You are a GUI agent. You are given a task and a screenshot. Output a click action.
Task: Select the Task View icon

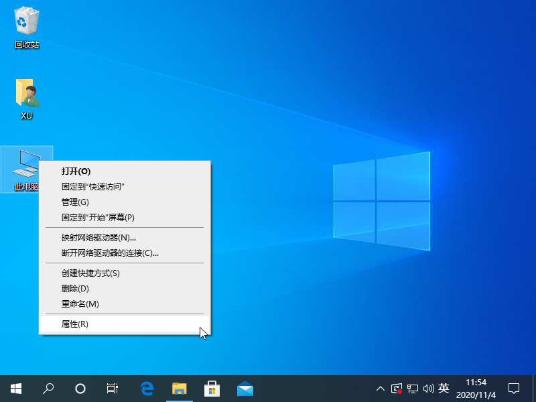(112, 389)
